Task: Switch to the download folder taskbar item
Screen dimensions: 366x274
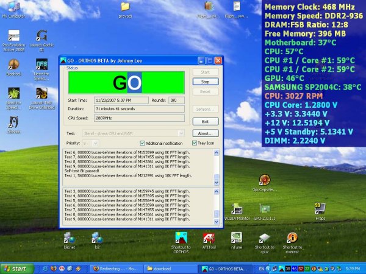Action: click(x=170, y=269)
